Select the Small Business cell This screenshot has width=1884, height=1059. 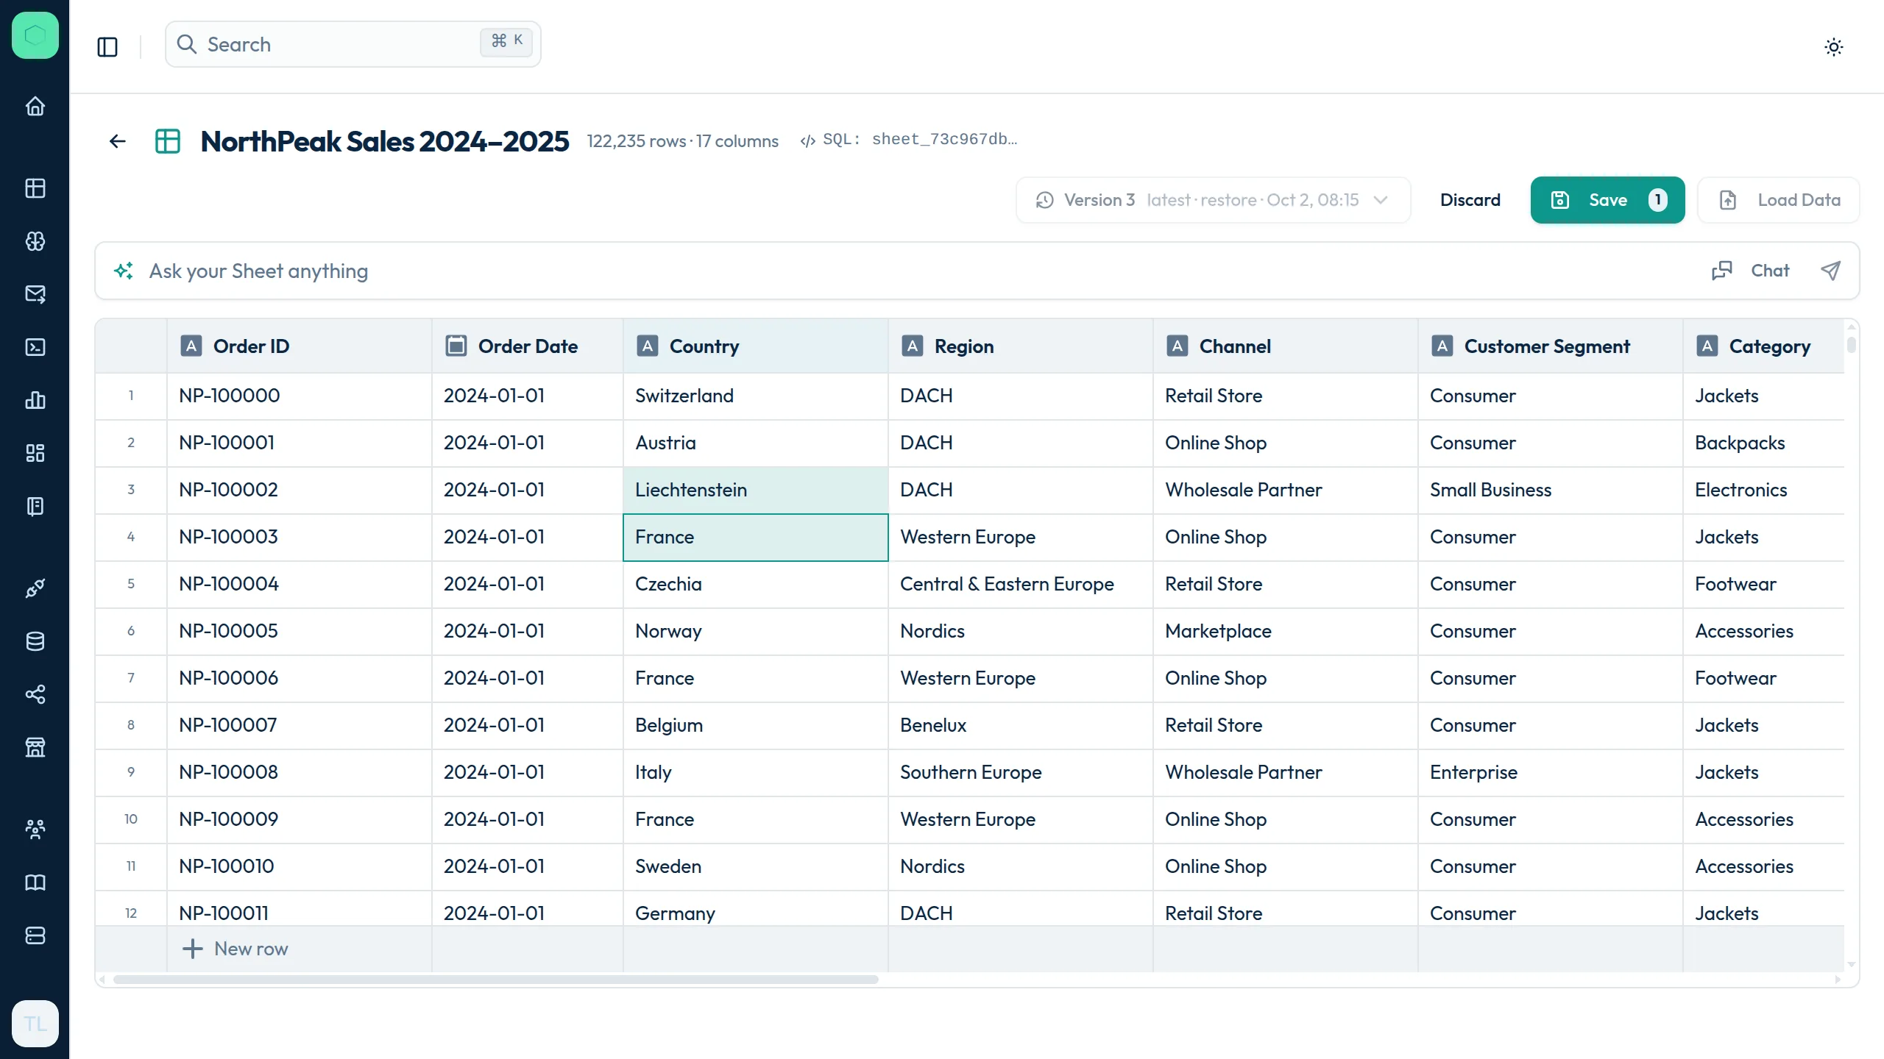tap(1551, 490)
